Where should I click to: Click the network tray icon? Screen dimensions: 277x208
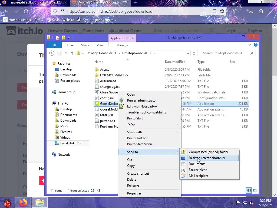[245, 203]
